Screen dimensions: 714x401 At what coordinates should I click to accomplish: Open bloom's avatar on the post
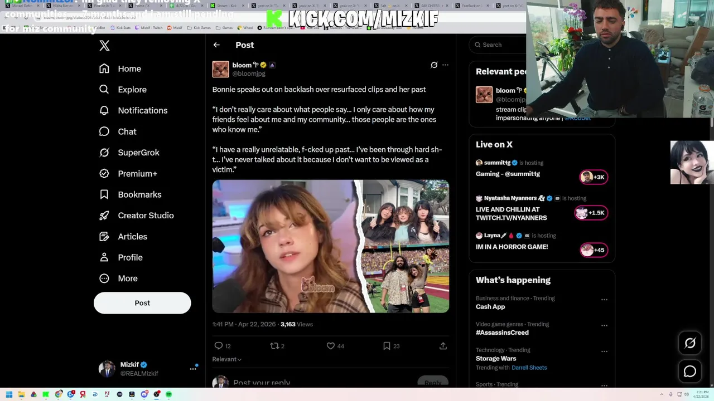tap(220, 69)
